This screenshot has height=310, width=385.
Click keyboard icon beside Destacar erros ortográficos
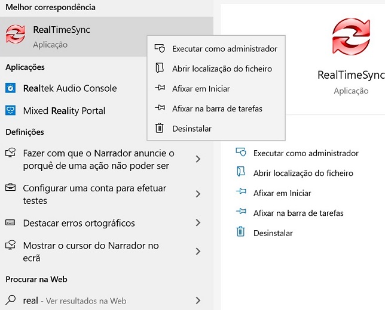[10, 222]
